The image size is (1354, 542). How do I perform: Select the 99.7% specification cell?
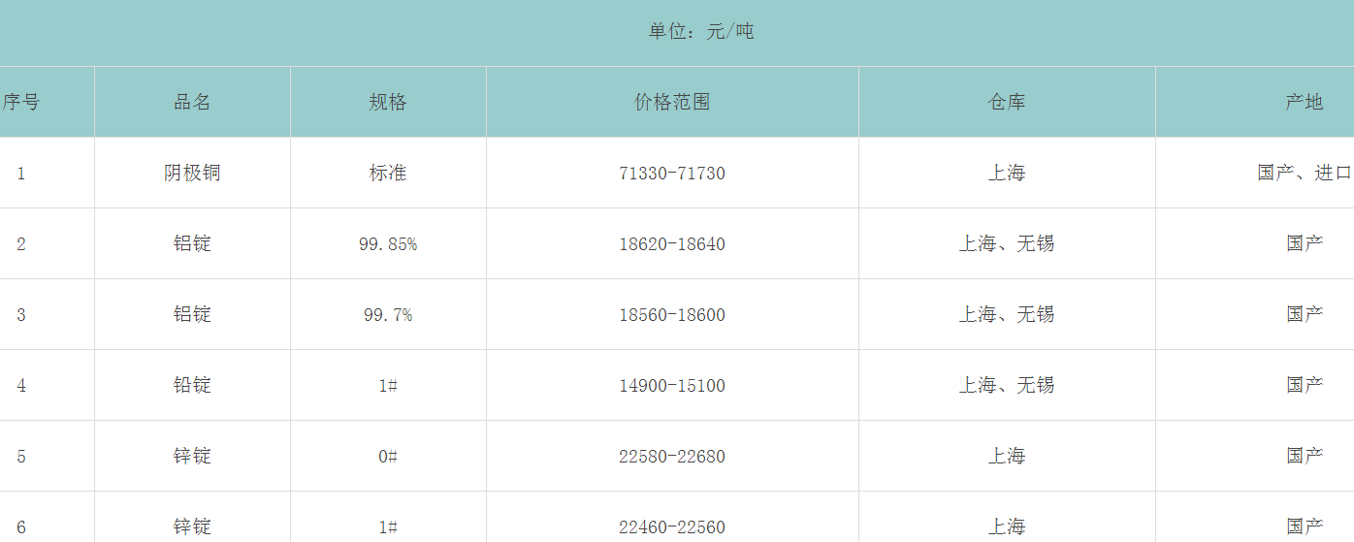tap(388, 315)
